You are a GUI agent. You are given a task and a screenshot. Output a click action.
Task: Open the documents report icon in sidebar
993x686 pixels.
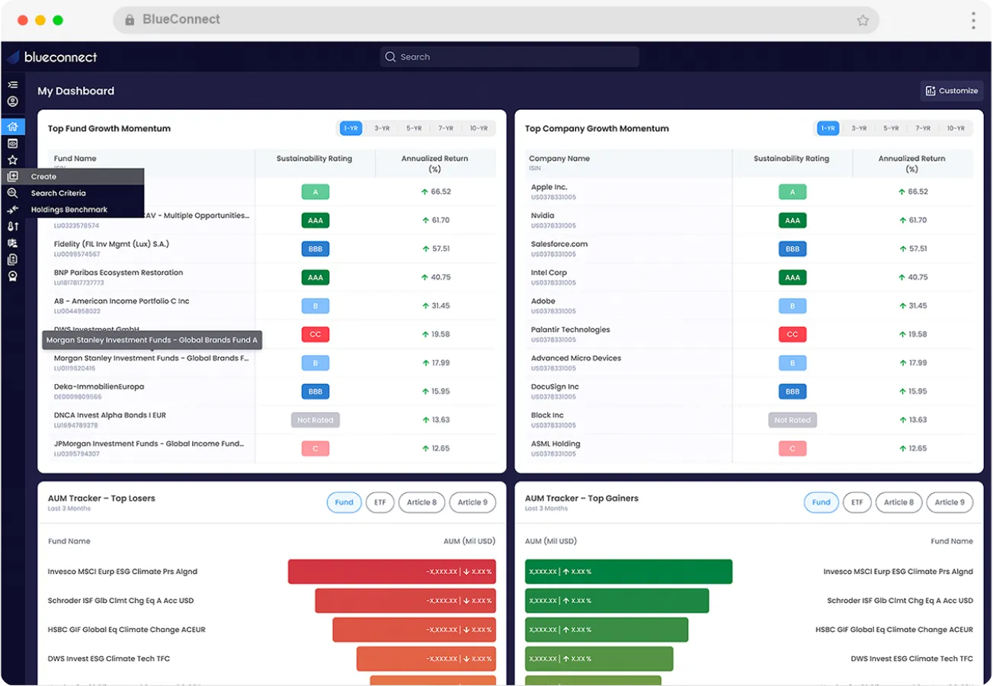click(x=12, y=260)
